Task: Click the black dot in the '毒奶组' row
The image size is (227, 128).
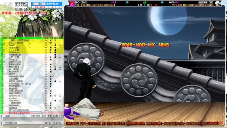Action: coord(55,81)
